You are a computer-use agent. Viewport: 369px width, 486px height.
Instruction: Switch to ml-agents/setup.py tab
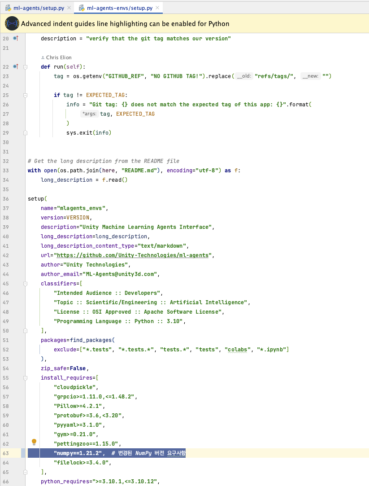39,8
